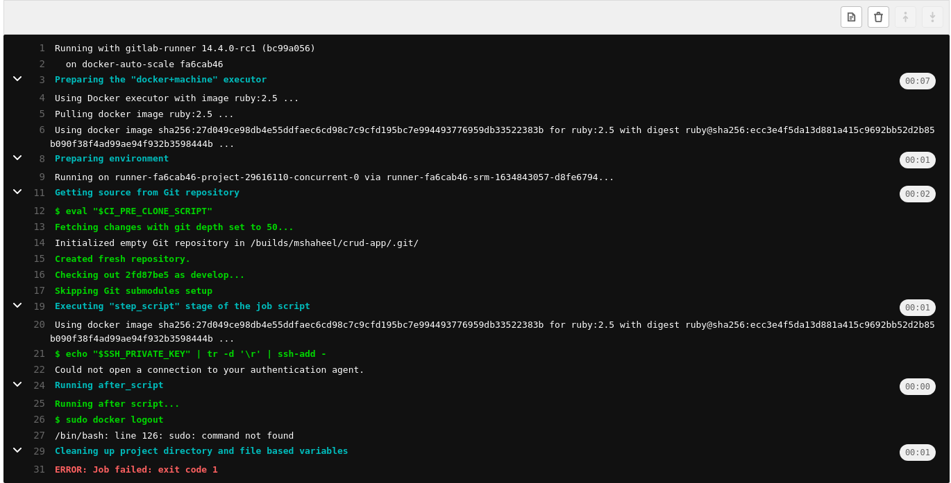Collapse 'Cleaning up project directory' section
951x483 pixels.
pos(17,450)
